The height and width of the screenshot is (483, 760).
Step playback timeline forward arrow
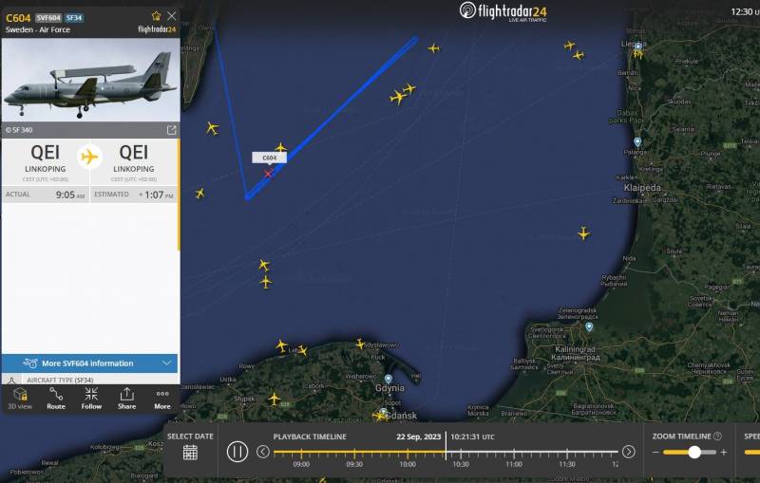click(x=629, y=452)
